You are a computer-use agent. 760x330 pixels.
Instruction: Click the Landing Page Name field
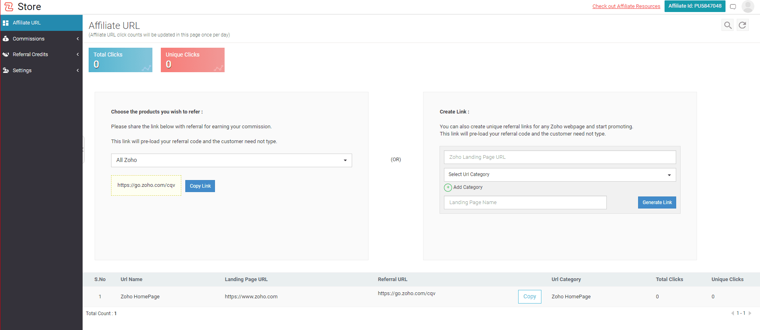tap(525, 202)
